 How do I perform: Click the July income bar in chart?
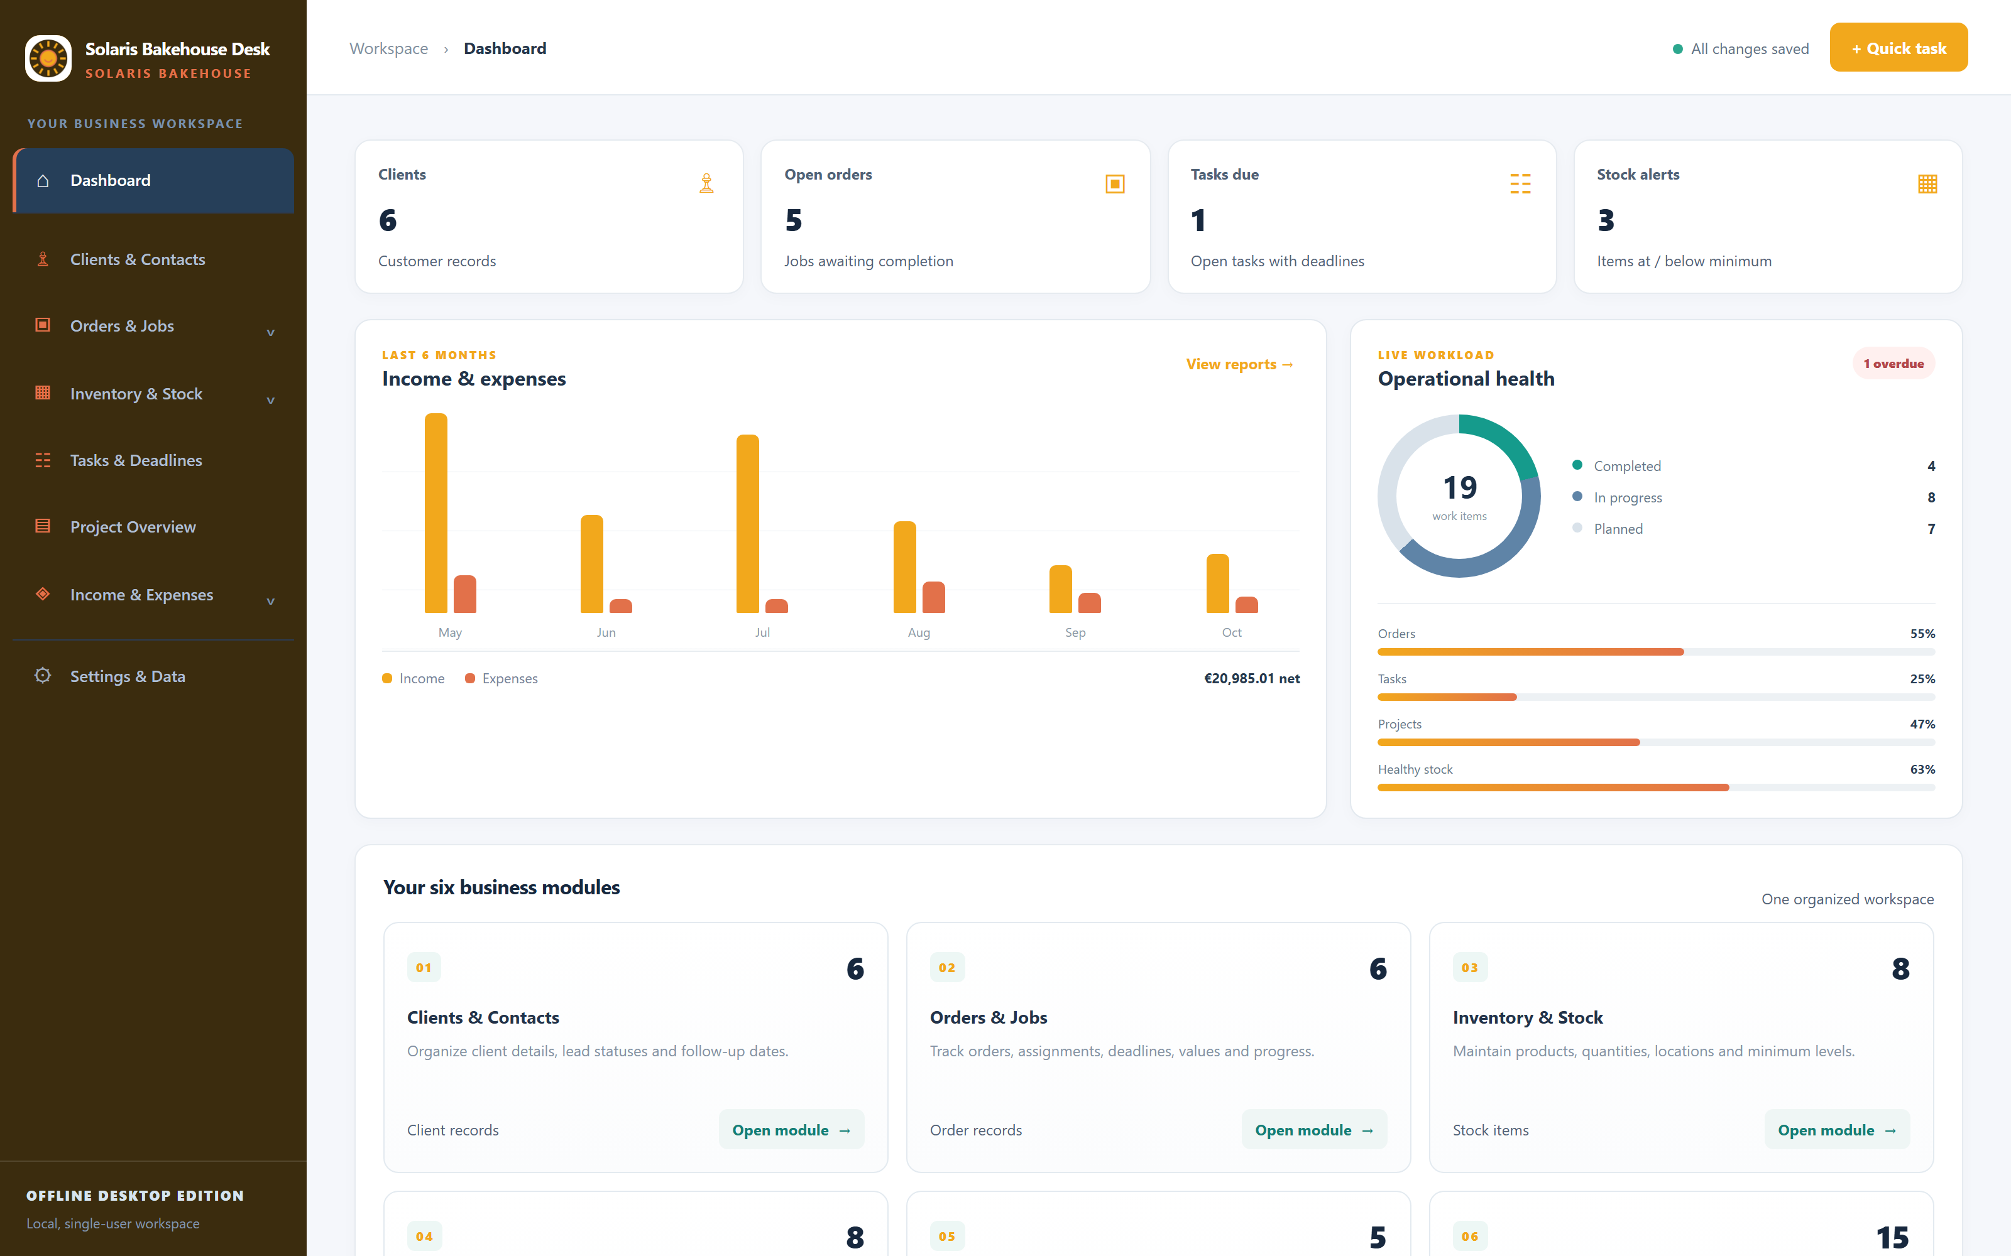(x=748, y=523)
